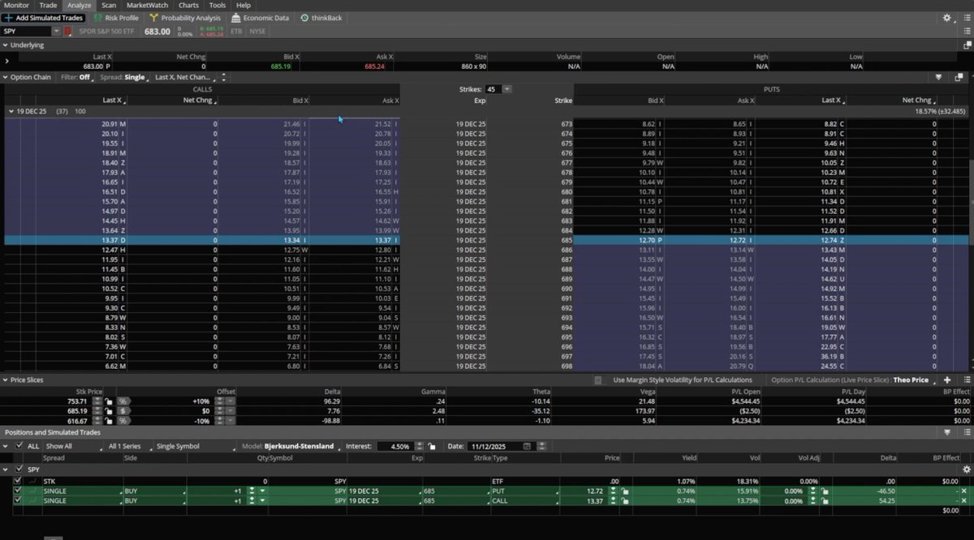Open the Scan tab
This screenshot has width=974, height=540.
pyautogui.click(x=109, y=5)
